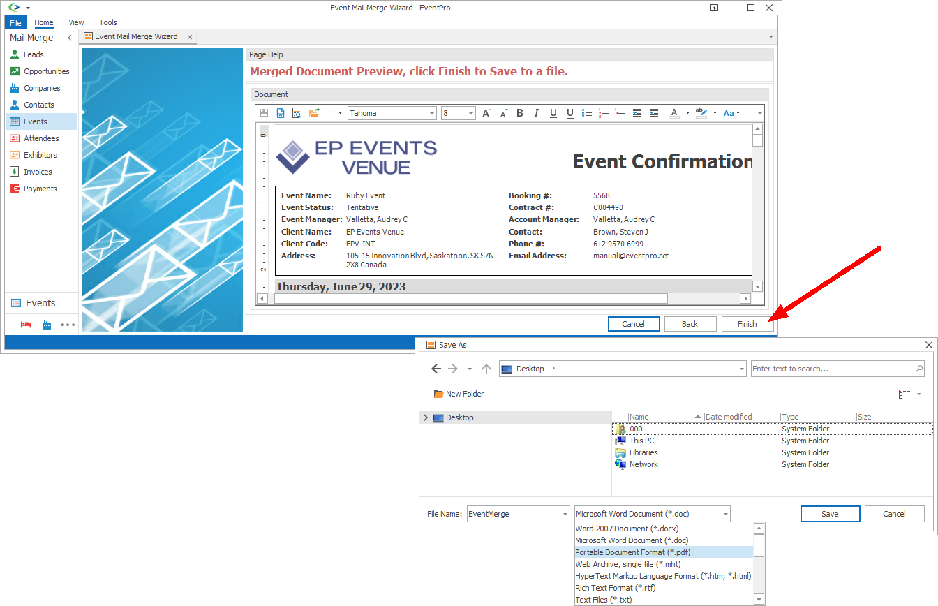
Task: Toggle bold formatting
Action: tap(520, 113)
